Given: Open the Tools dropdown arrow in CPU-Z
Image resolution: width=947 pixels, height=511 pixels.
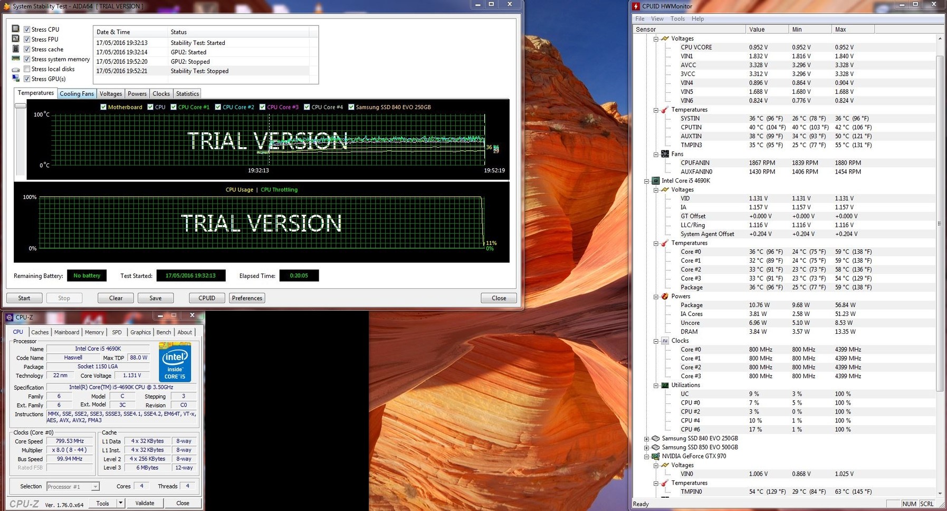Looking at the screenshot, I should coord(120,503).
